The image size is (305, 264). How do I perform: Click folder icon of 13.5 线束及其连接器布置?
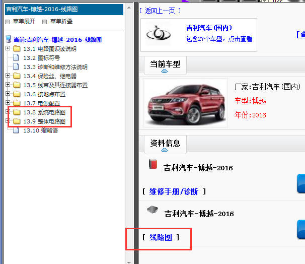(x=17, y=85)
